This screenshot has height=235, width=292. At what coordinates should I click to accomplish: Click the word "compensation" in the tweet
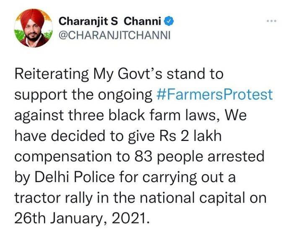(63, 157)
